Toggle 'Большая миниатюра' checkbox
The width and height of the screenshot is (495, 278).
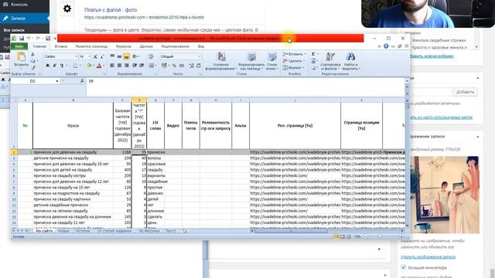click(404, 267)
